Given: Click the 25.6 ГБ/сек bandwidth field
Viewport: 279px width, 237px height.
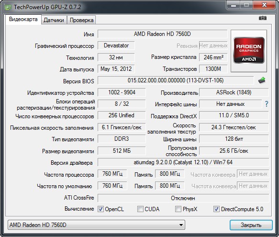Looking at the screenshot, I should click(x=234, y=151).
